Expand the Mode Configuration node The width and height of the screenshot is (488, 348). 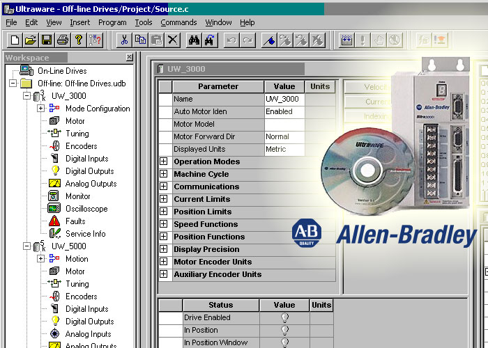click(40, 109)
